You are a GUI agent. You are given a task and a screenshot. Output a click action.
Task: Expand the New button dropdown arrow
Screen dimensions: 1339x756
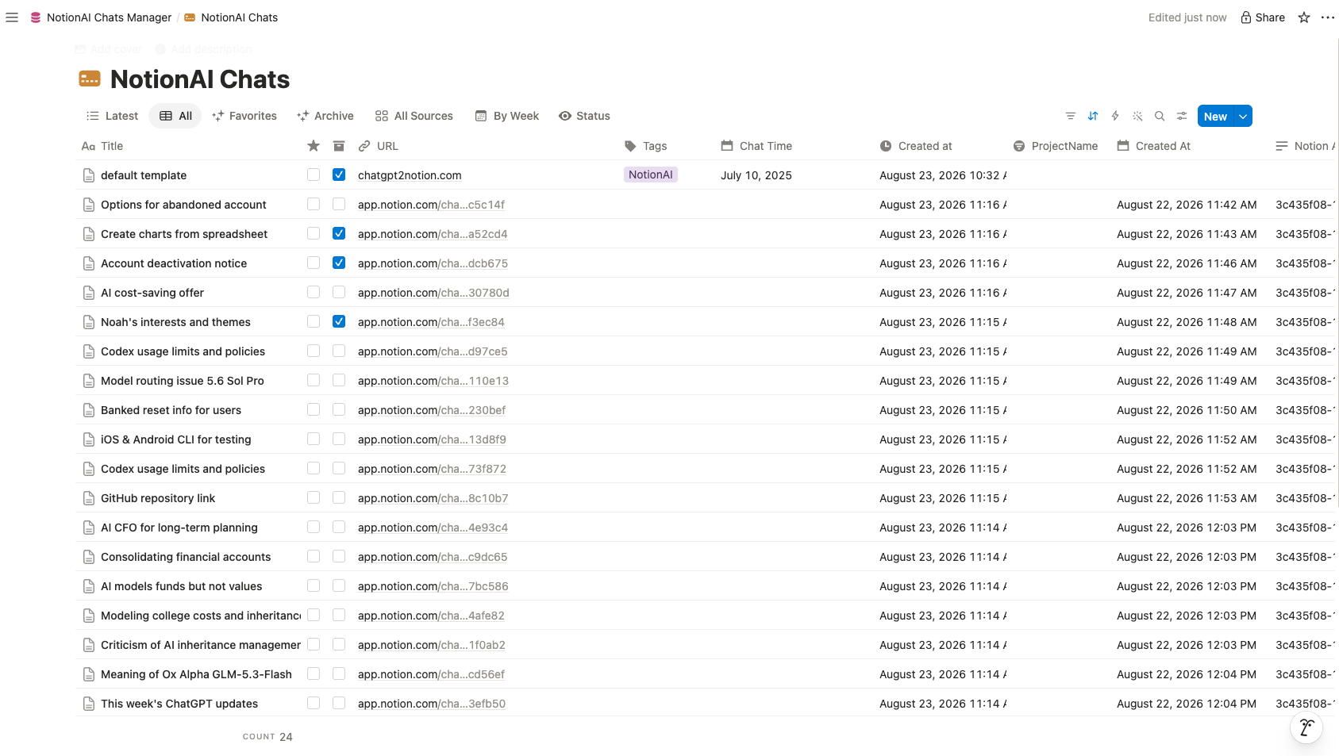(1243, 116)
